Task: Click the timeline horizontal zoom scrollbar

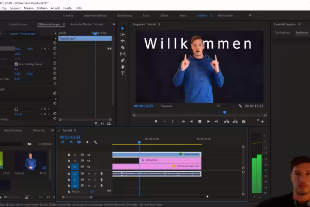Action: [x=77, y=197]
